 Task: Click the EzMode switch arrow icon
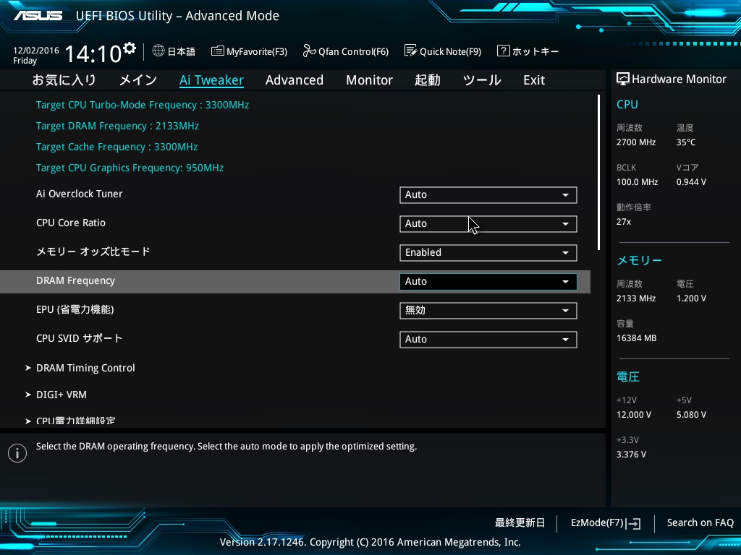click(x=633, y=523)
